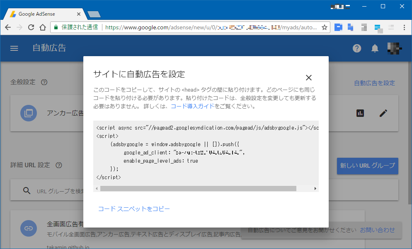Click the search magnifier for URL groups
412x249 pixels.
tap(27, 190)
